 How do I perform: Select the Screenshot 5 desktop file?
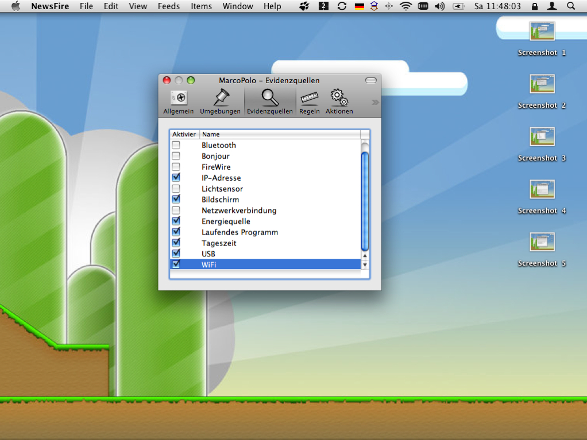point(542,250)
